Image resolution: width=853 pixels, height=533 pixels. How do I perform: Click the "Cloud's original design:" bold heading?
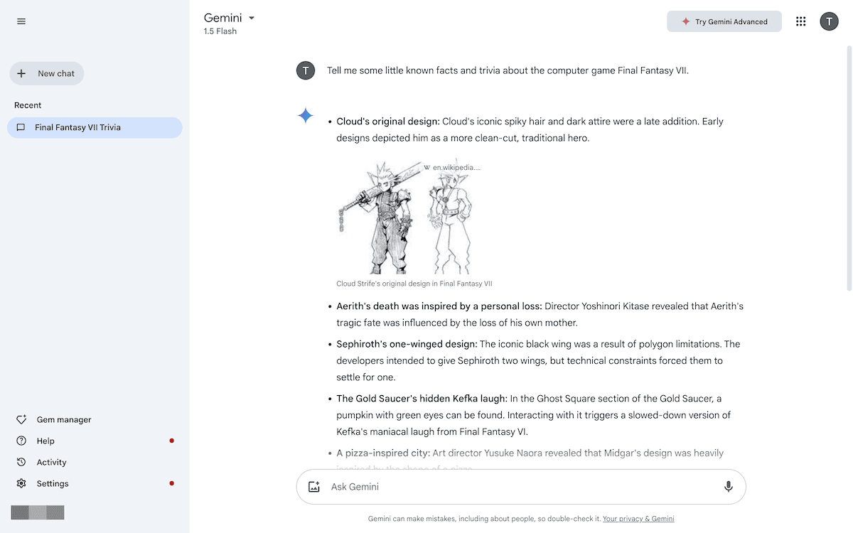pyautogui.click(x=388, y=122)
